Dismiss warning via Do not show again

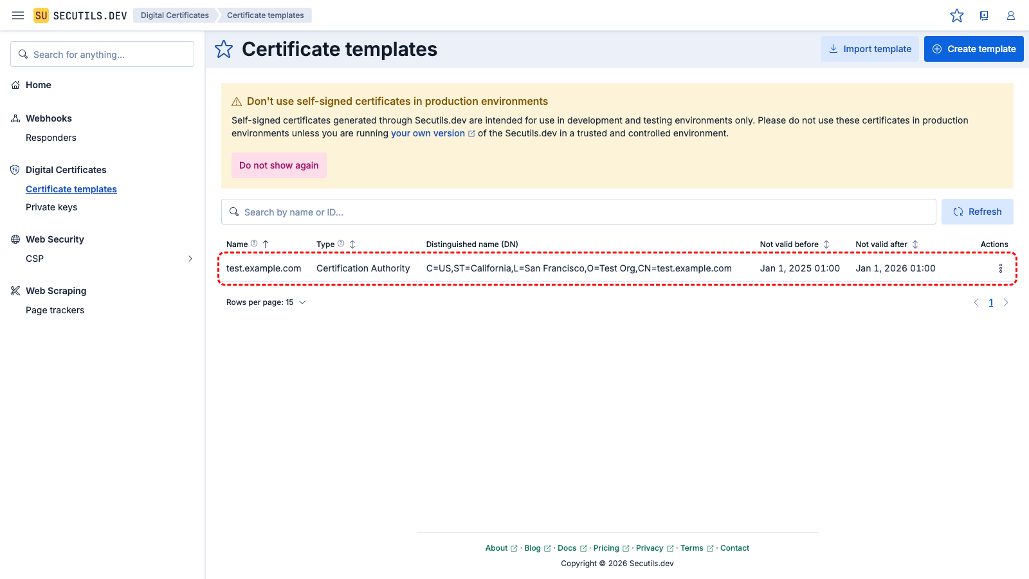(x=278, y=165)
